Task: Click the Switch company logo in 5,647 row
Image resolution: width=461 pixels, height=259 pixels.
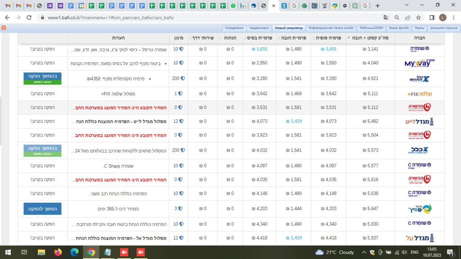Action: (420, 209)
